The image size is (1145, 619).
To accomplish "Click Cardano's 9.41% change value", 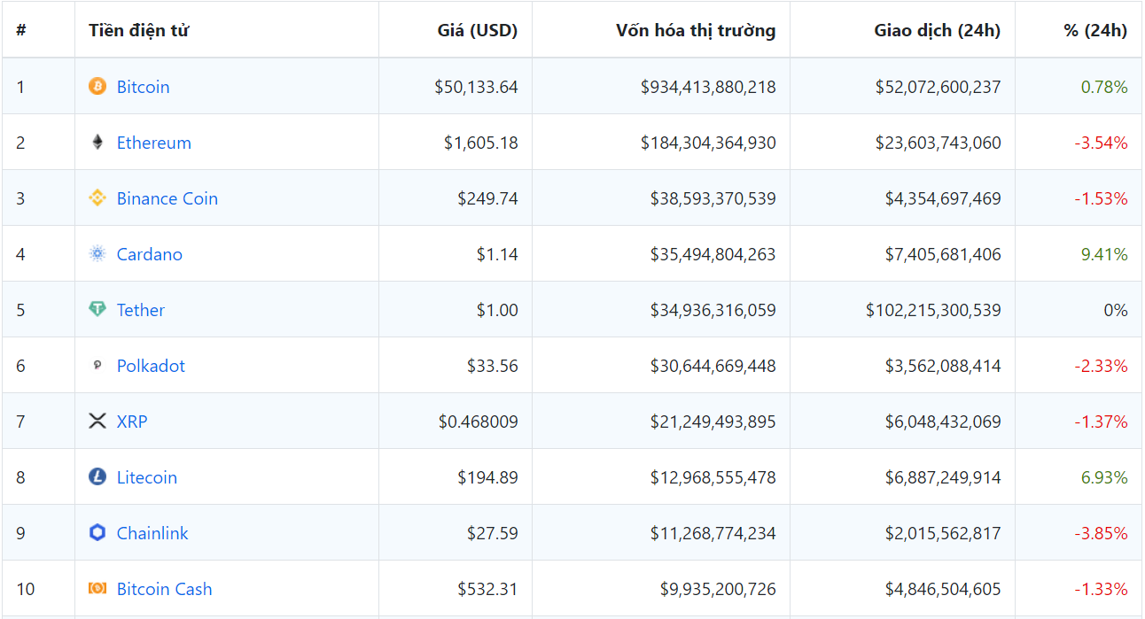I will 1104,254.
